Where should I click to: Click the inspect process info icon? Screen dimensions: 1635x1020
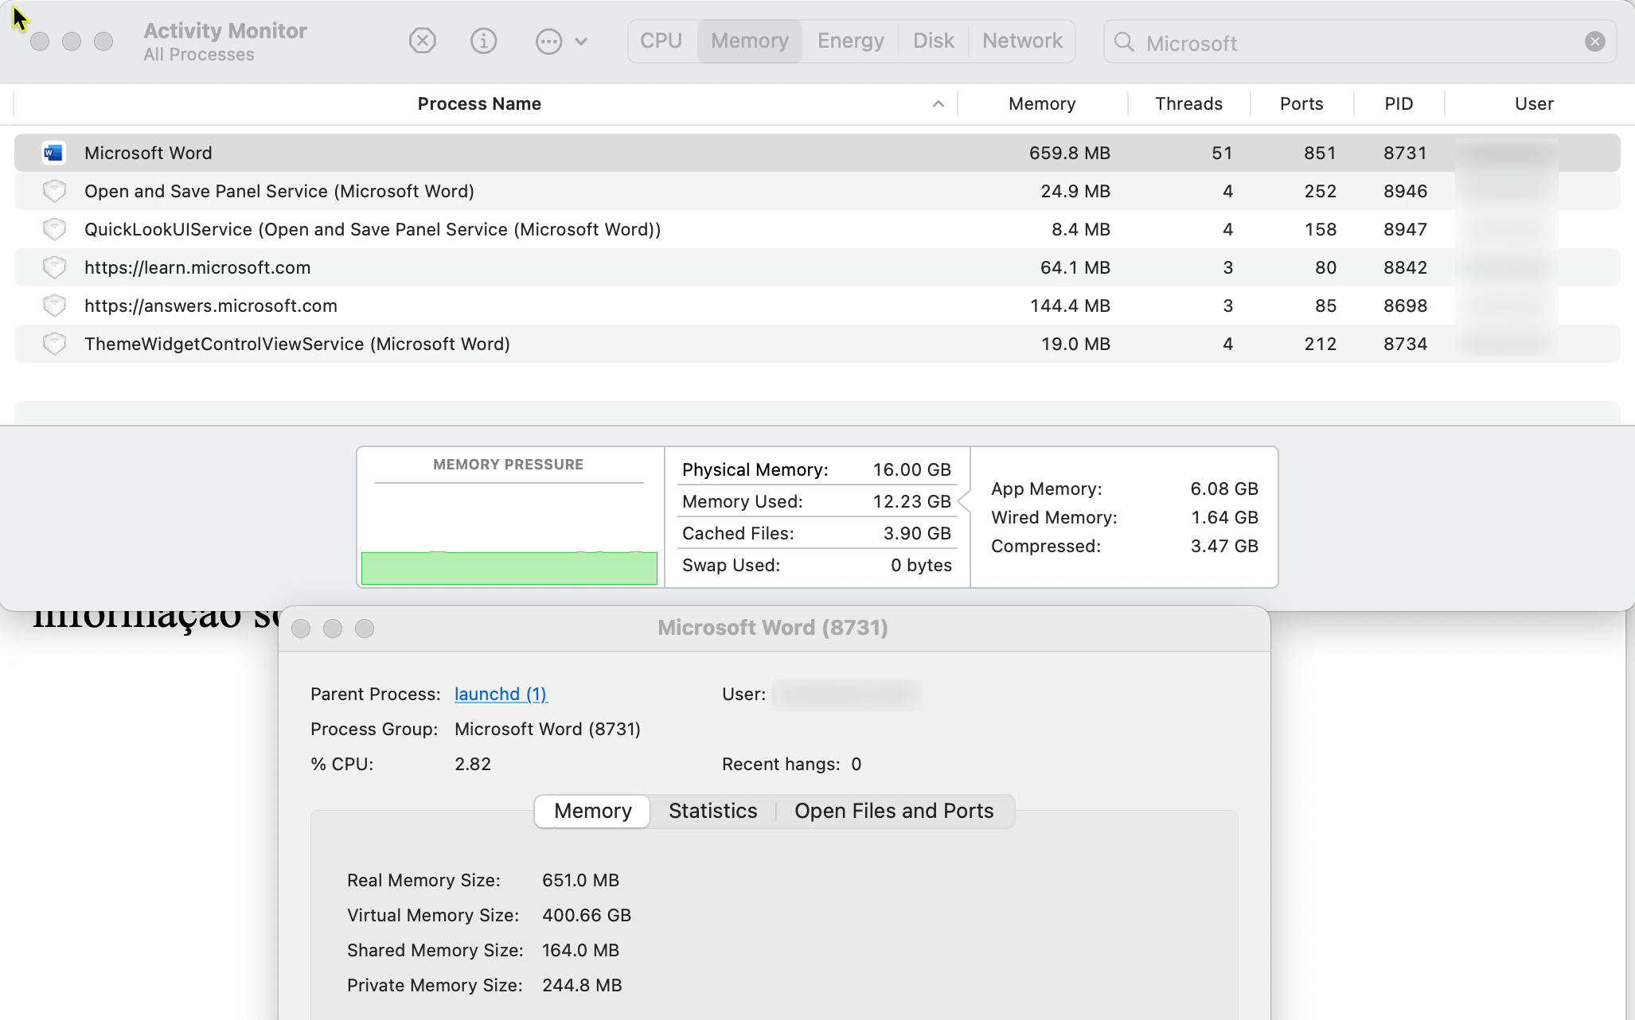483,41
